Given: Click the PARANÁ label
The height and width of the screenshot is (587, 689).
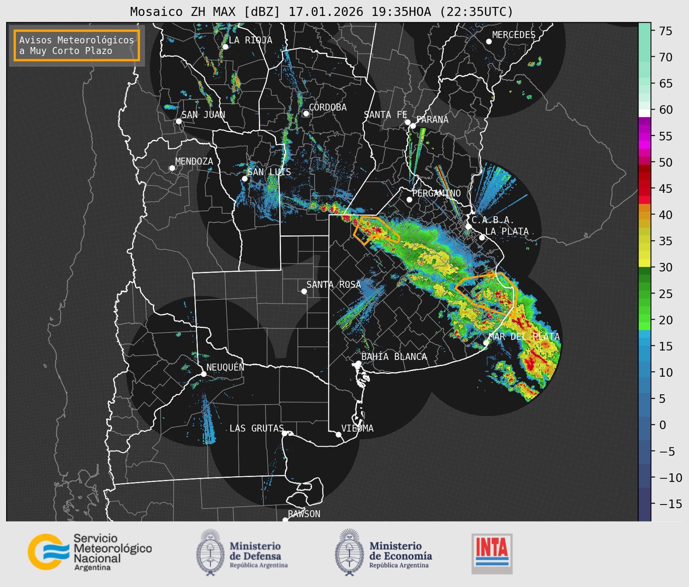Looking at the screenshot, I should pyautogui.click(x=432, y=120).
